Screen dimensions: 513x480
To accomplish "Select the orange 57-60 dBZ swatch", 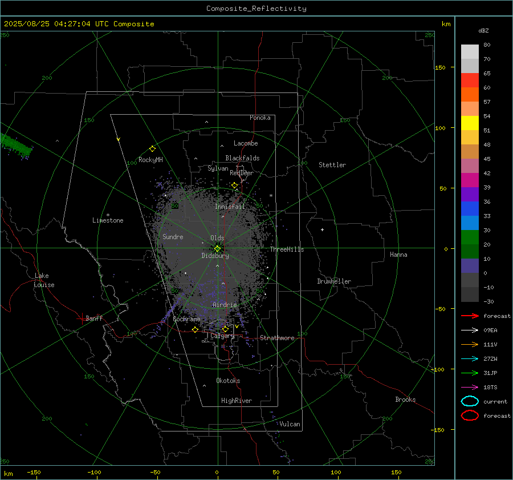I will 470,95.
